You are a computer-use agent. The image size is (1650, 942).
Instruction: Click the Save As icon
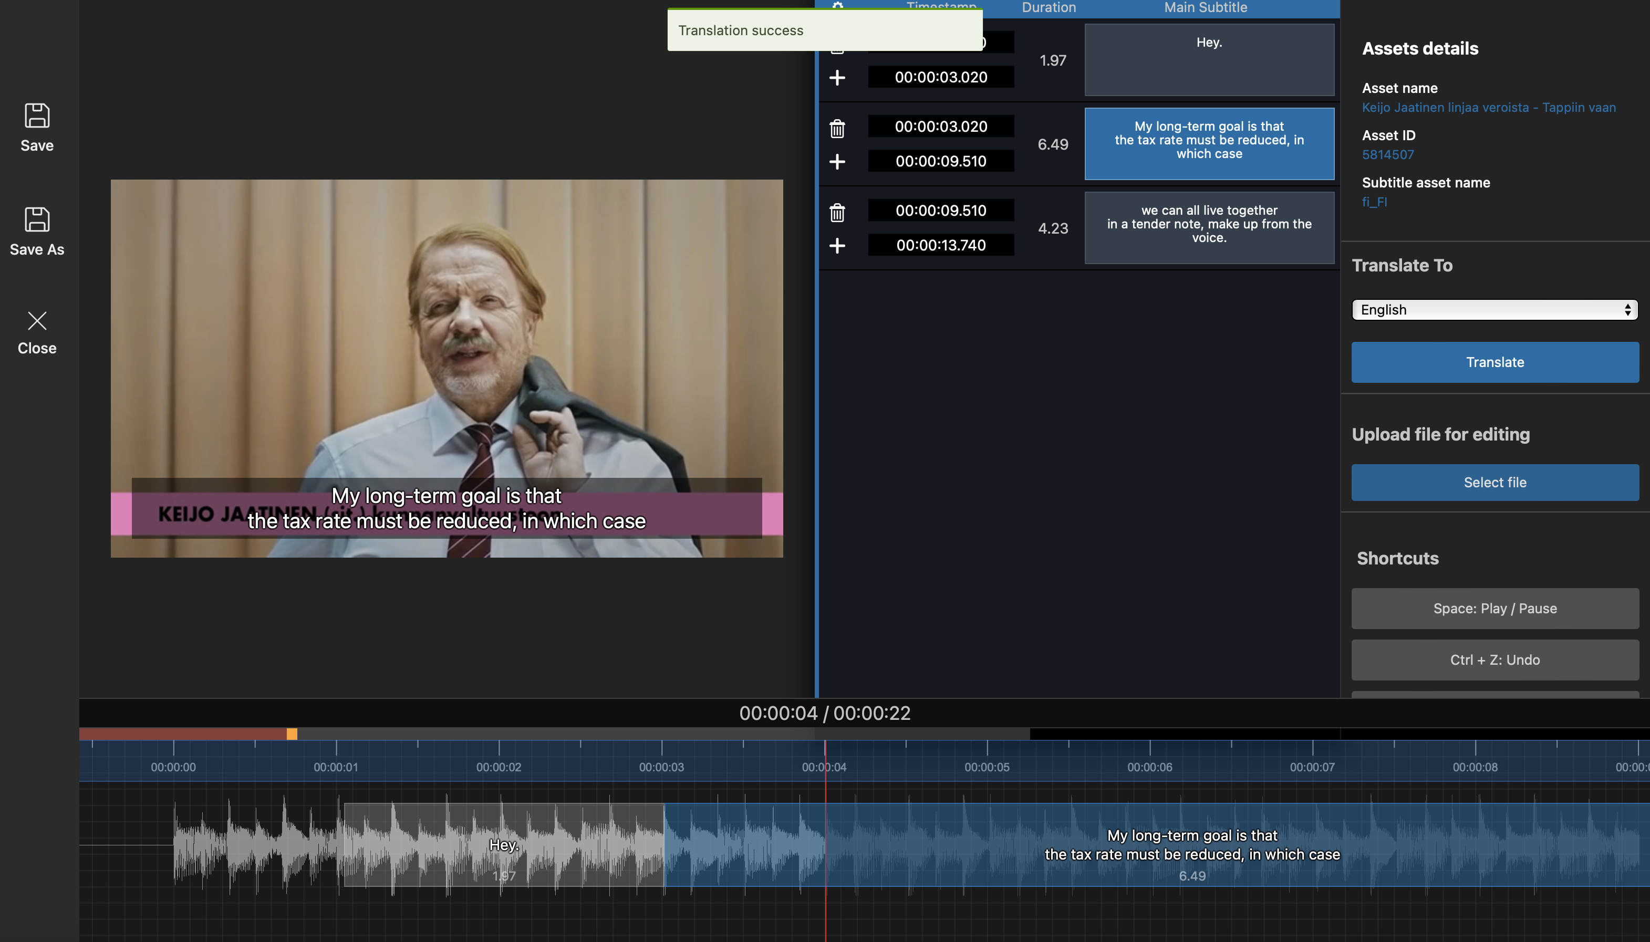(x=37, y=220)
